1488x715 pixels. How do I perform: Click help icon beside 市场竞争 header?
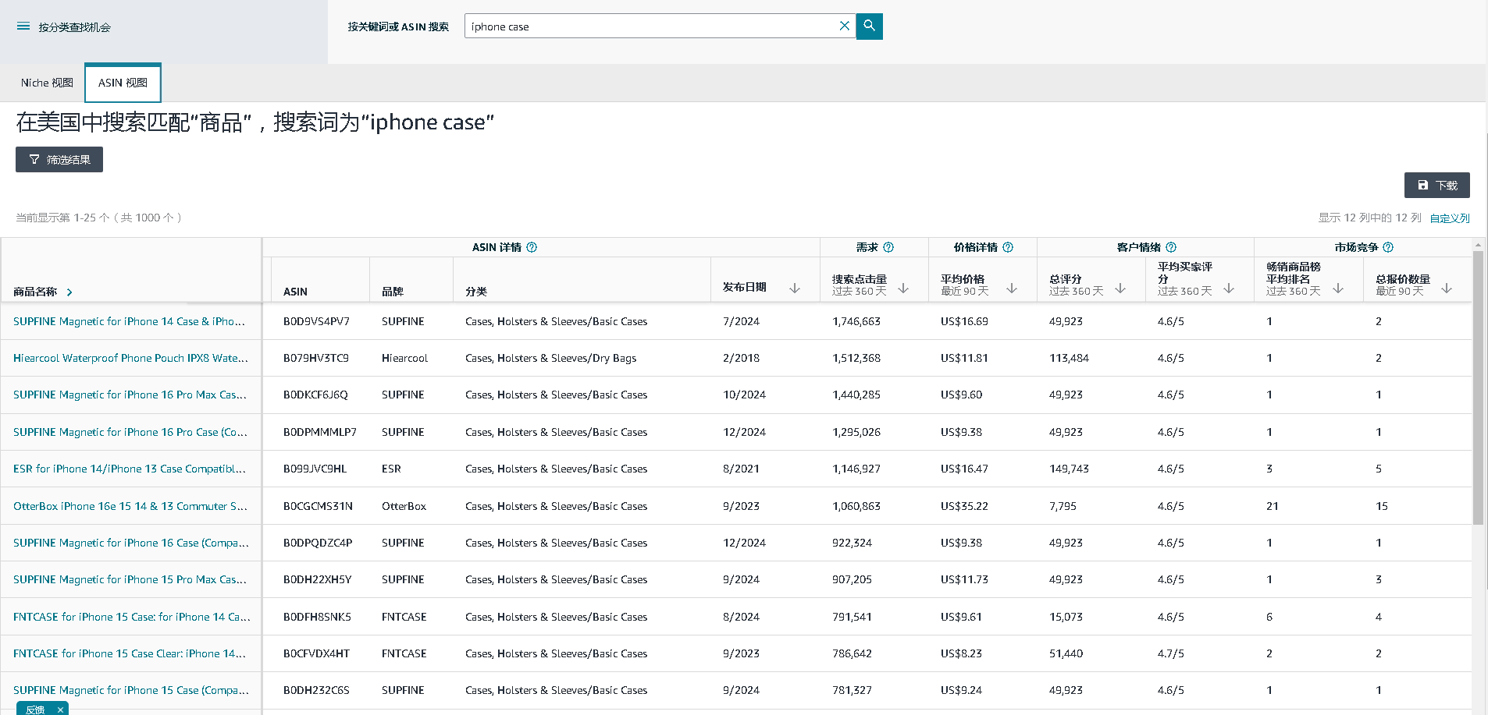pyautogui.click(x=1388, y=247)
